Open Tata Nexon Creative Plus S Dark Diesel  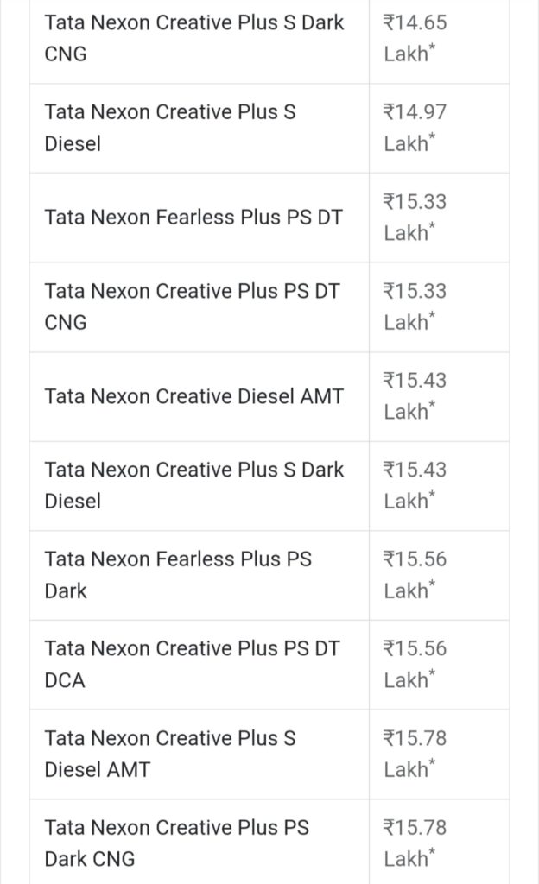(194, 485)
